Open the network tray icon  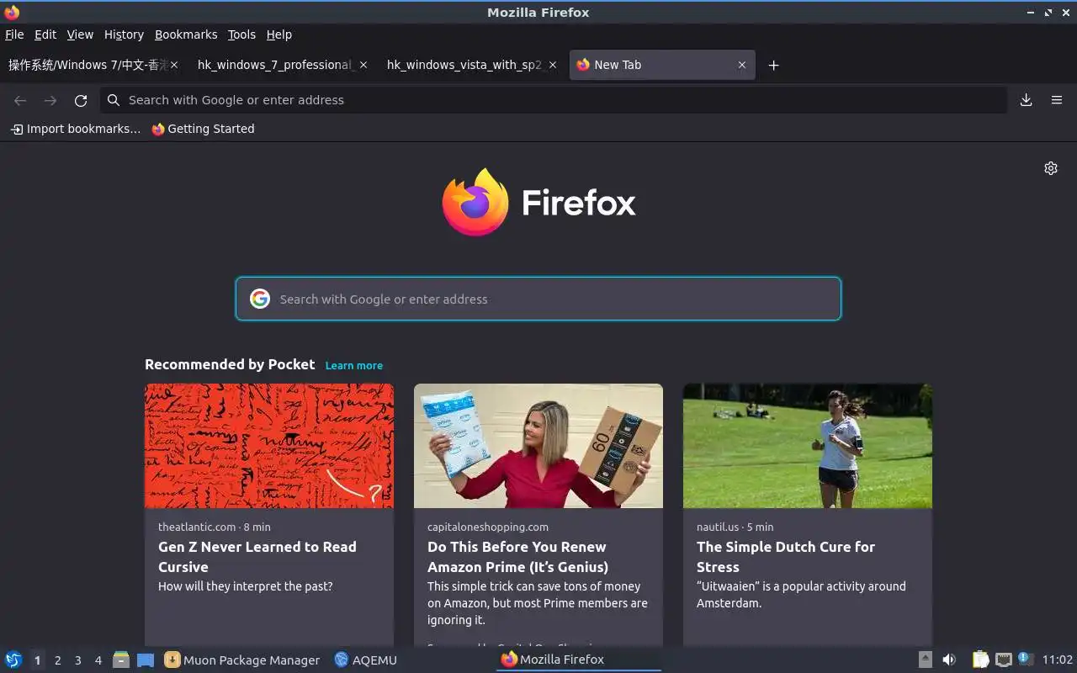[1003, 660]
